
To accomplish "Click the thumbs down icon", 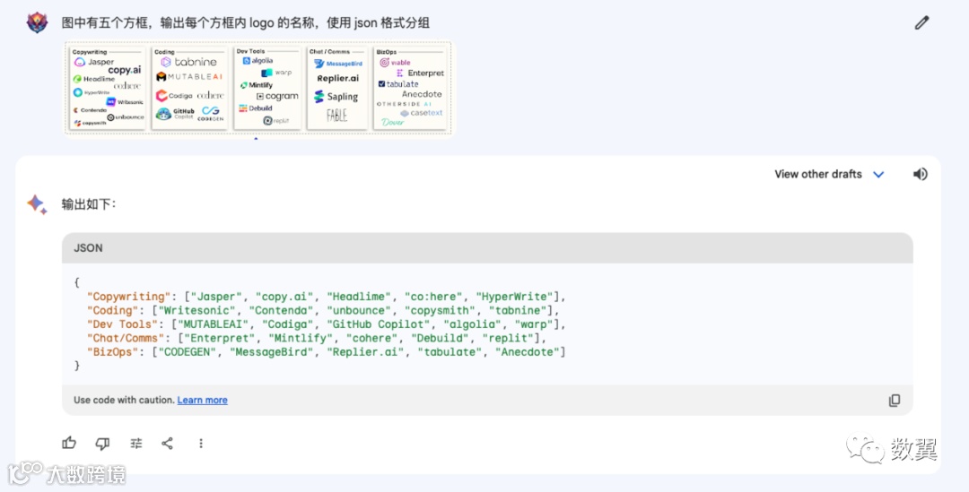I will click(102, 444).
